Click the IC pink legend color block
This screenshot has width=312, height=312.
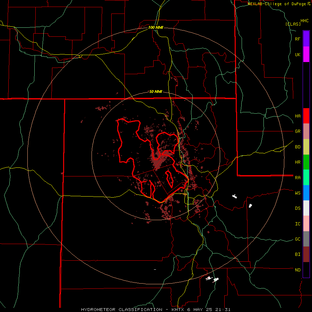pyautogui.click(x=306, y=224)
